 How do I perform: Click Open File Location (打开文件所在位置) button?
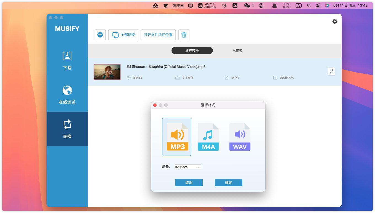158,35
